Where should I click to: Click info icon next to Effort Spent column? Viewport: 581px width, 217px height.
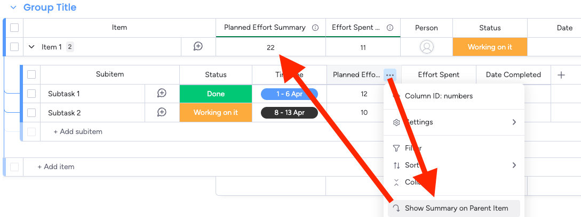tap(390, 28)
